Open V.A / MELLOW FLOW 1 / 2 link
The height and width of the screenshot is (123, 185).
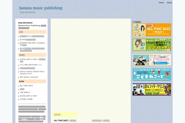(31, 65)
